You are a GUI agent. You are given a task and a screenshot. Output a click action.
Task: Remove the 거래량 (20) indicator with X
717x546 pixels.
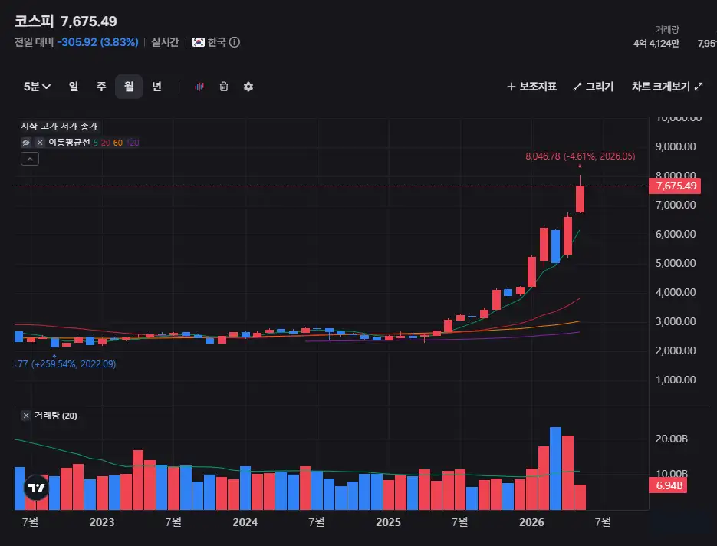click(x=26, y=416)
